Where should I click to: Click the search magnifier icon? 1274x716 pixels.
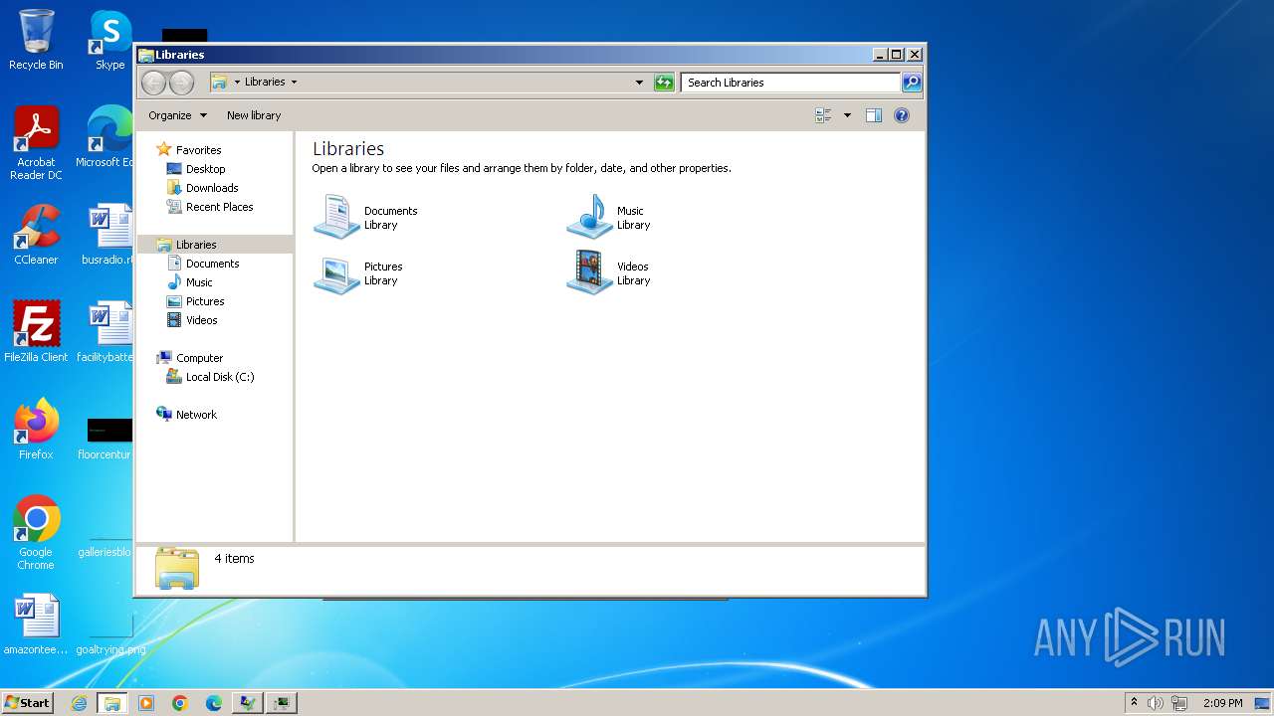[911, 83]
